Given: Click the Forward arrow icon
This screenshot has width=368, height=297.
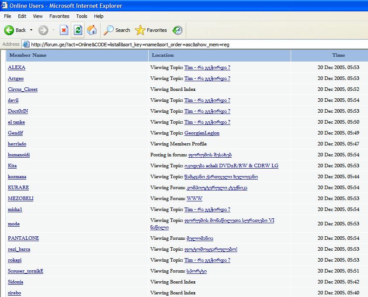Looking at the screenshot, I should [x=43, y=30].
